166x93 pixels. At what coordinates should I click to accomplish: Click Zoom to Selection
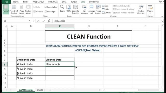coord(75,9)
